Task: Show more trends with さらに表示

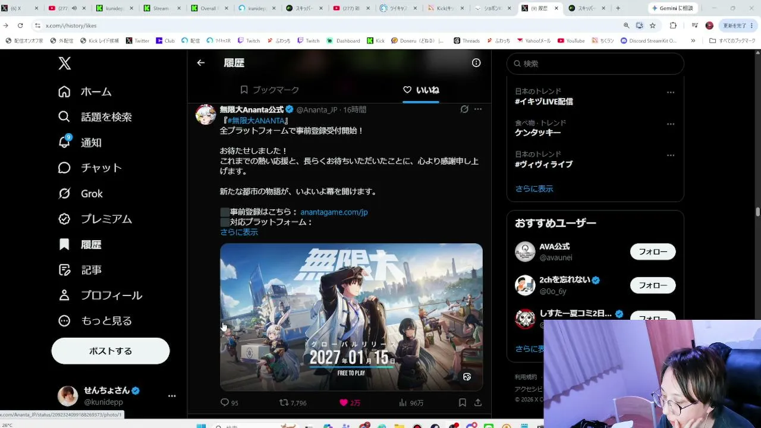Action: tap(534, 188)
